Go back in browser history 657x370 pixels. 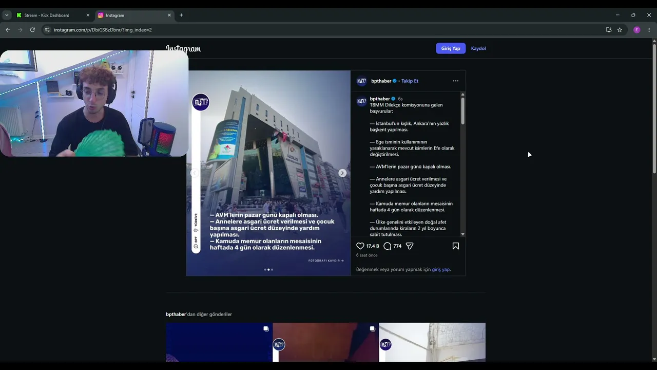[x=8, y=30]
